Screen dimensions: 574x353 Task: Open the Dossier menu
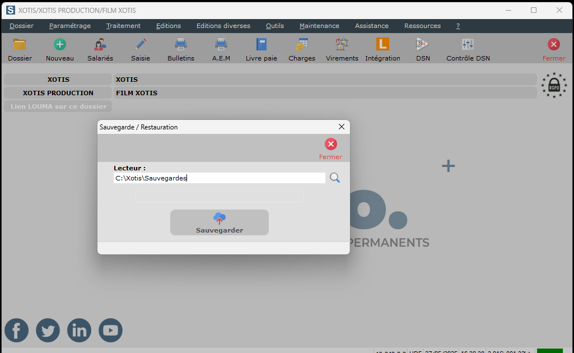[22, 26]
